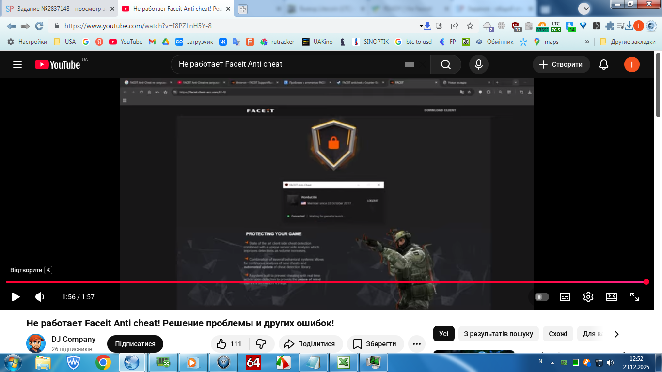Reload the current page

click(39, 26)
